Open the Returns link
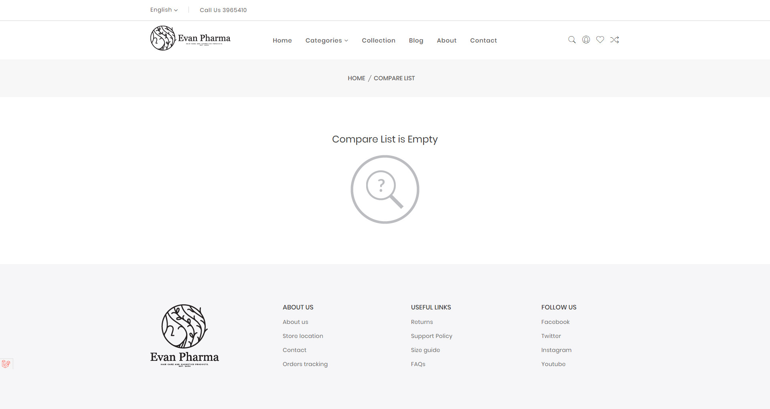 422,322
